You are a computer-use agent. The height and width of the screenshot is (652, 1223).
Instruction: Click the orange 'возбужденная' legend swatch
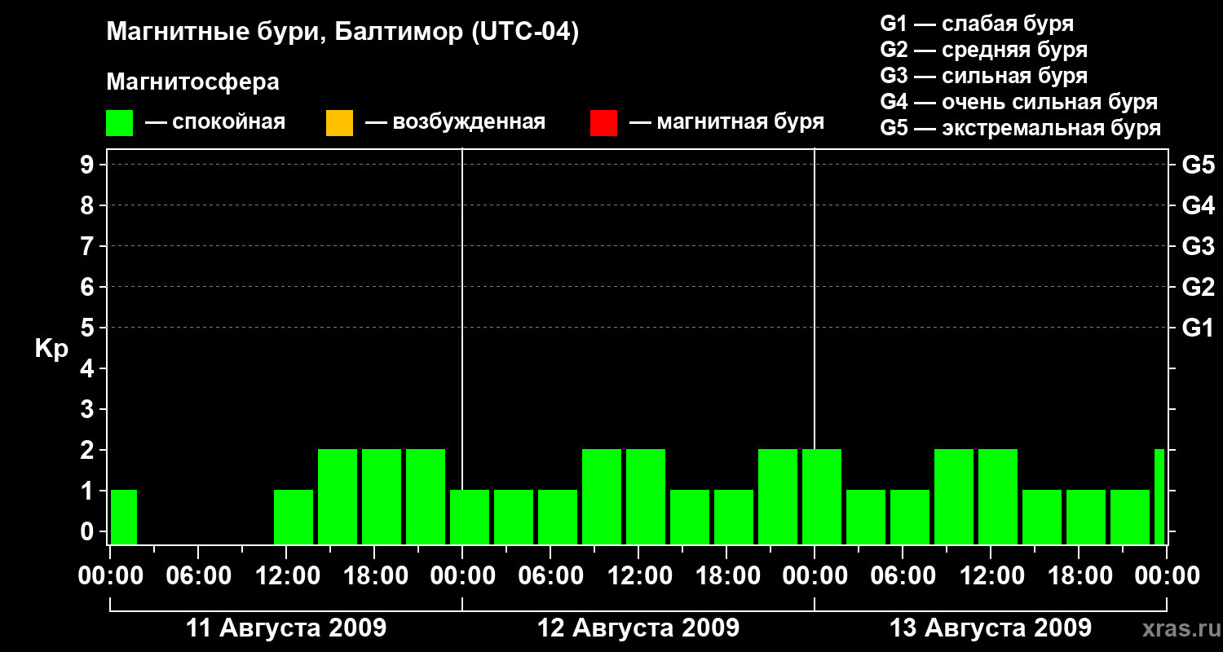click(339, 123)
